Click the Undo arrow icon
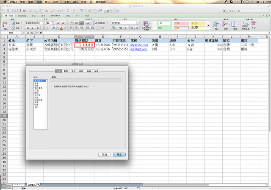This screenshot has width=271, height=190. (53, 11)
